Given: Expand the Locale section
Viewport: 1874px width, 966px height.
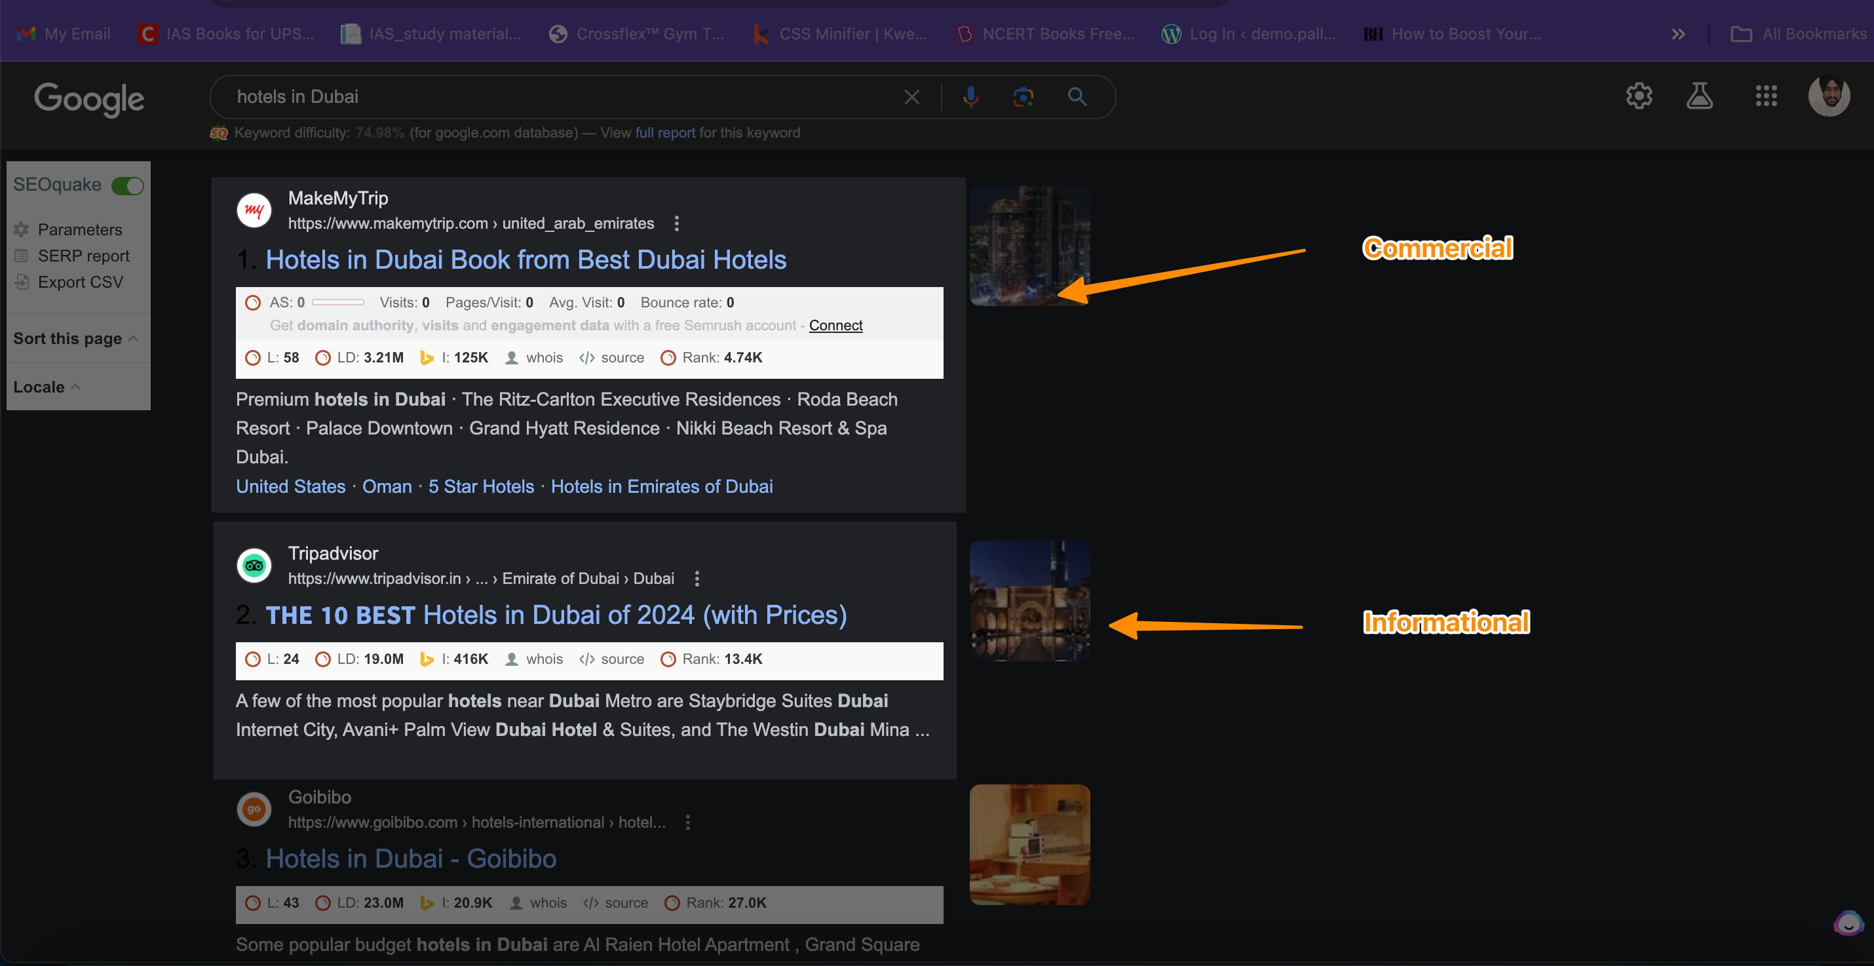Looking at the screenshot, I should pos(47,387).
